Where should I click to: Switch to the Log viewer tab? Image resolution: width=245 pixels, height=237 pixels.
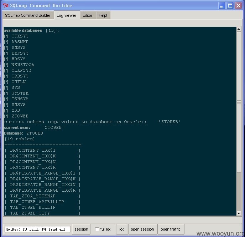[67, 15]
